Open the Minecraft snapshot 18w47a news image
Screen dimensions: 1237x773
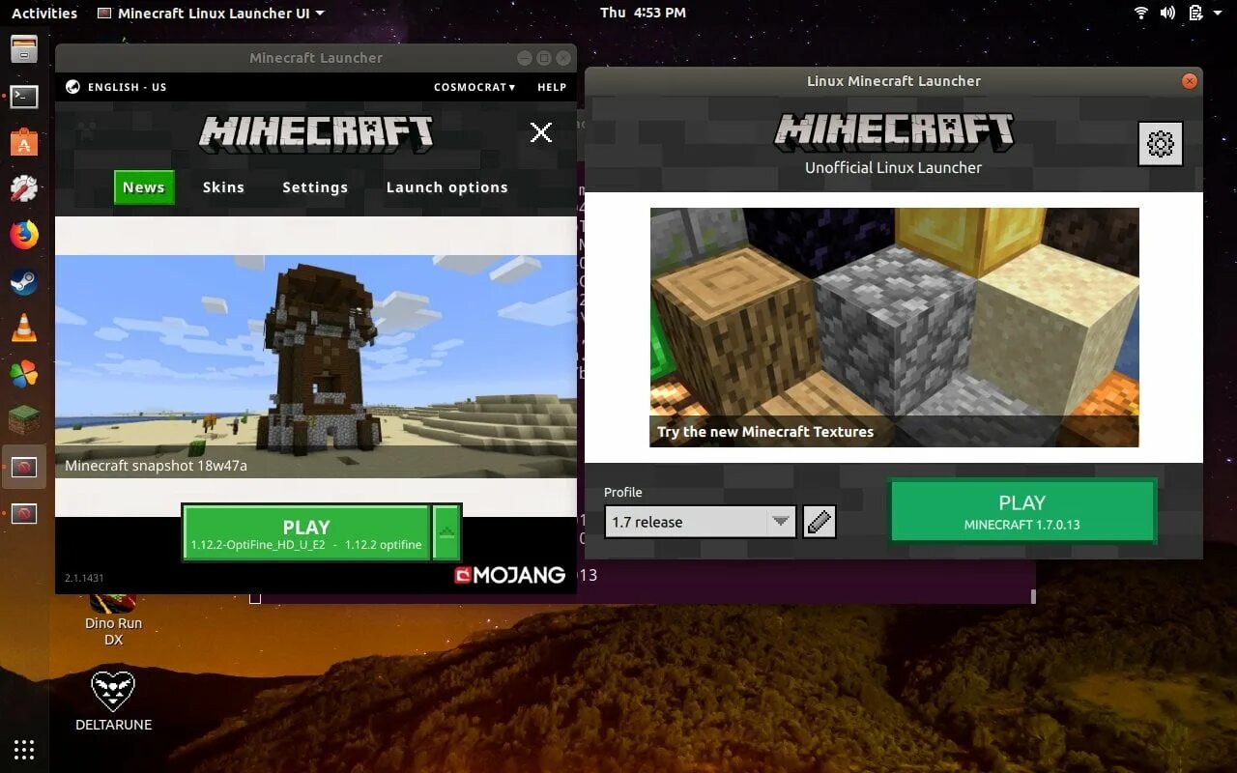pyautogui.click(x=316, y=366)
